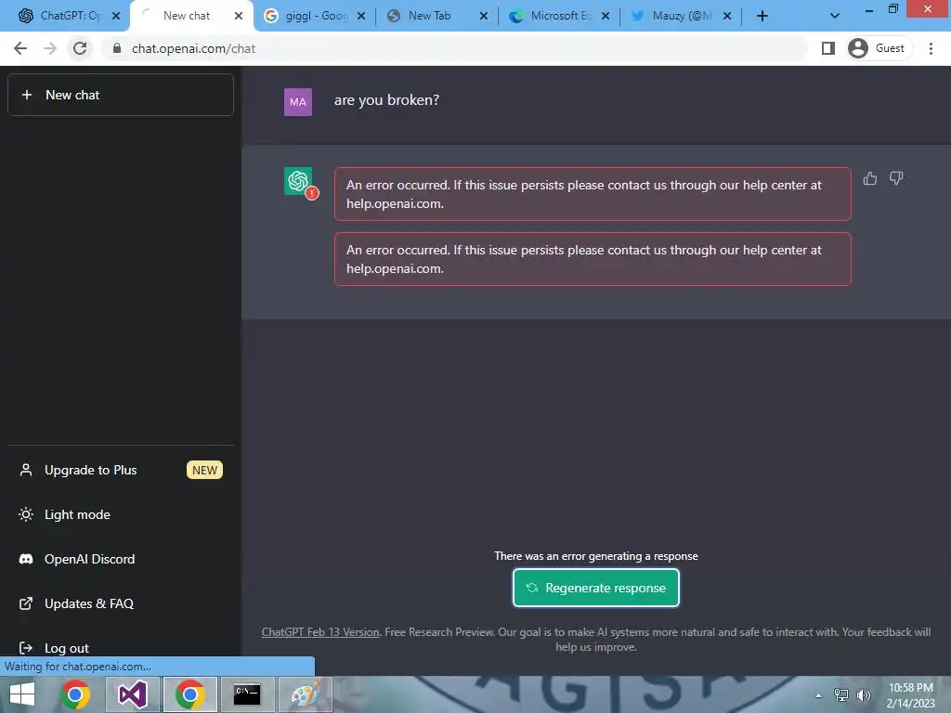Click the browser back arrow
Screen dimensions: 951x713
point(20,48)
